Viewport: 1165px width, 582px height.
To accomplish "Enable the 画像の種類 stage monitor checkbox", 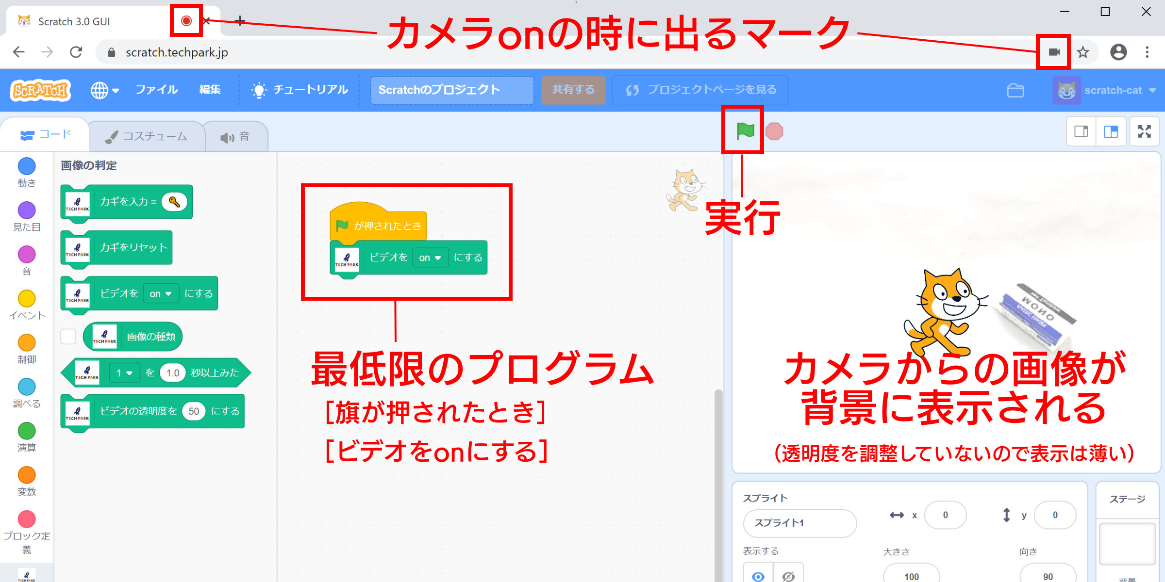I will click(x=68, y=336).
